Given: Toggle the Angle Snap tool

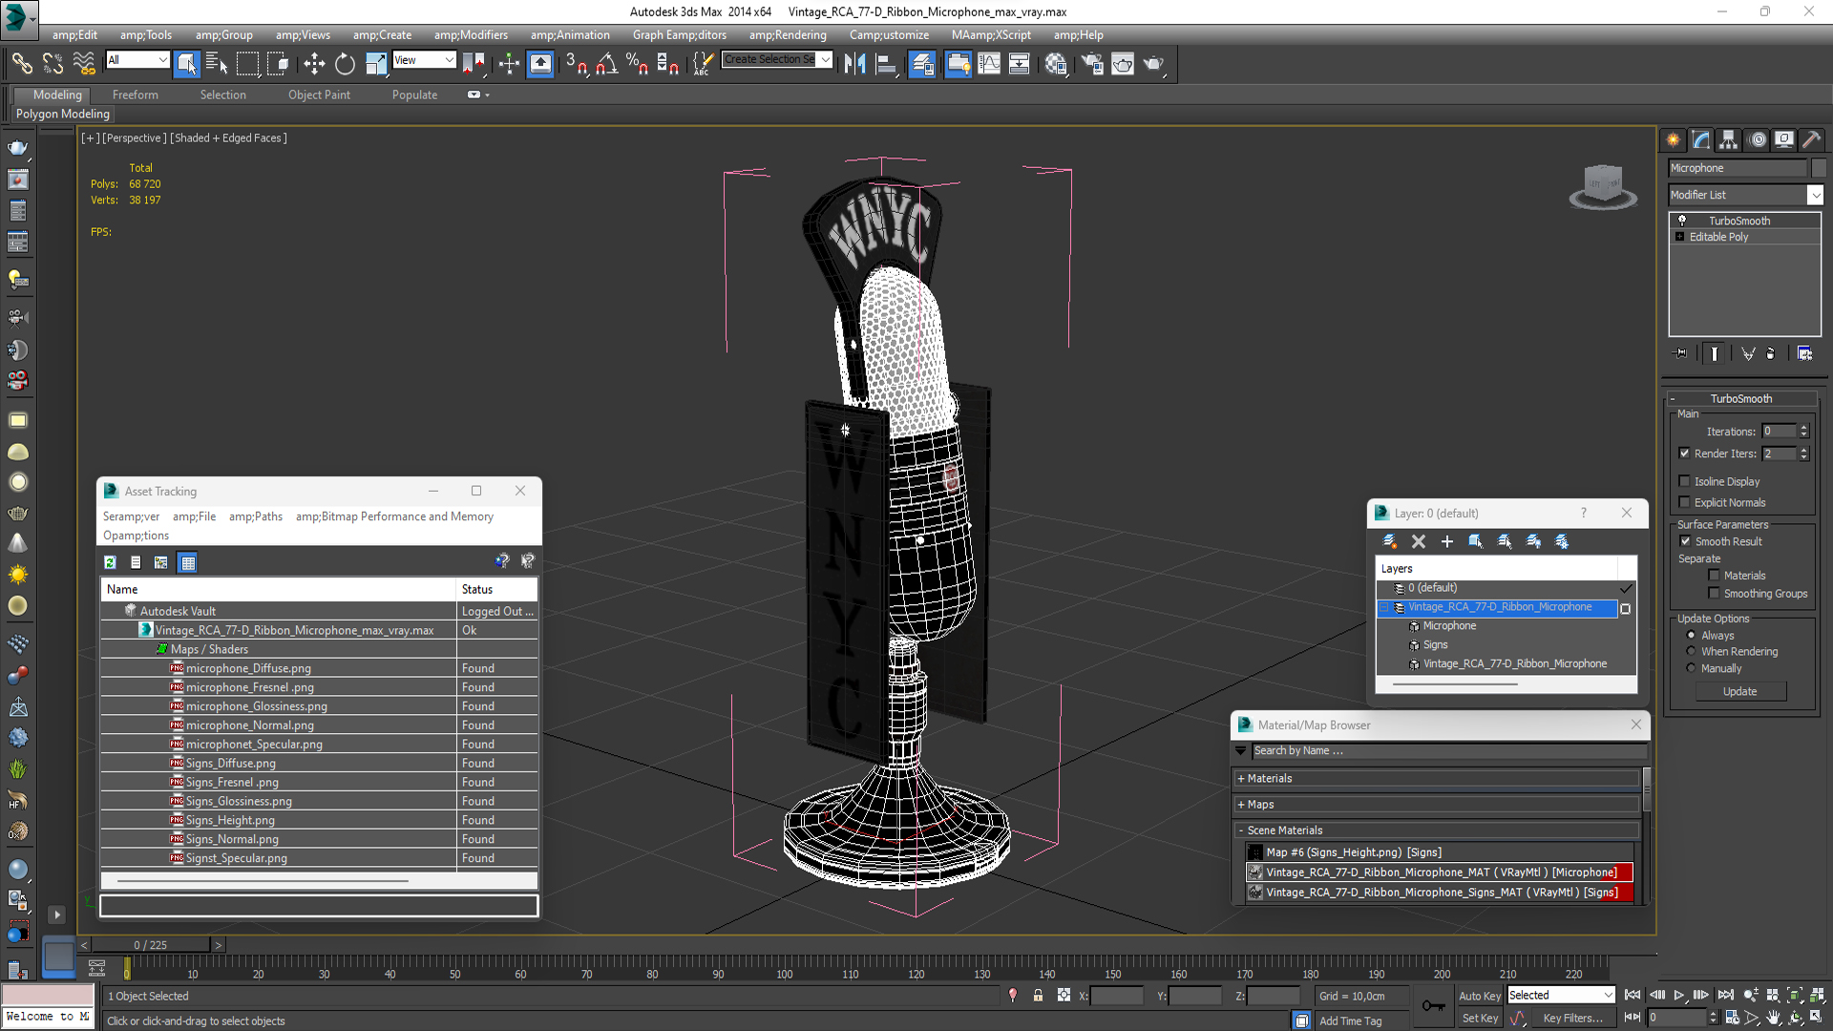Looking at the screenshot, I should pyautogui.click(x=607, y=64).
